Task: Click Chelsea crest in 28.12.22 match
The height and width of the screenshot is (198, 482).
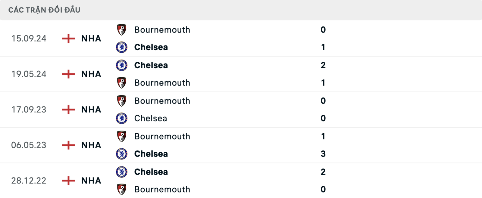Action: pyautogui.click(x=122, y=172)
